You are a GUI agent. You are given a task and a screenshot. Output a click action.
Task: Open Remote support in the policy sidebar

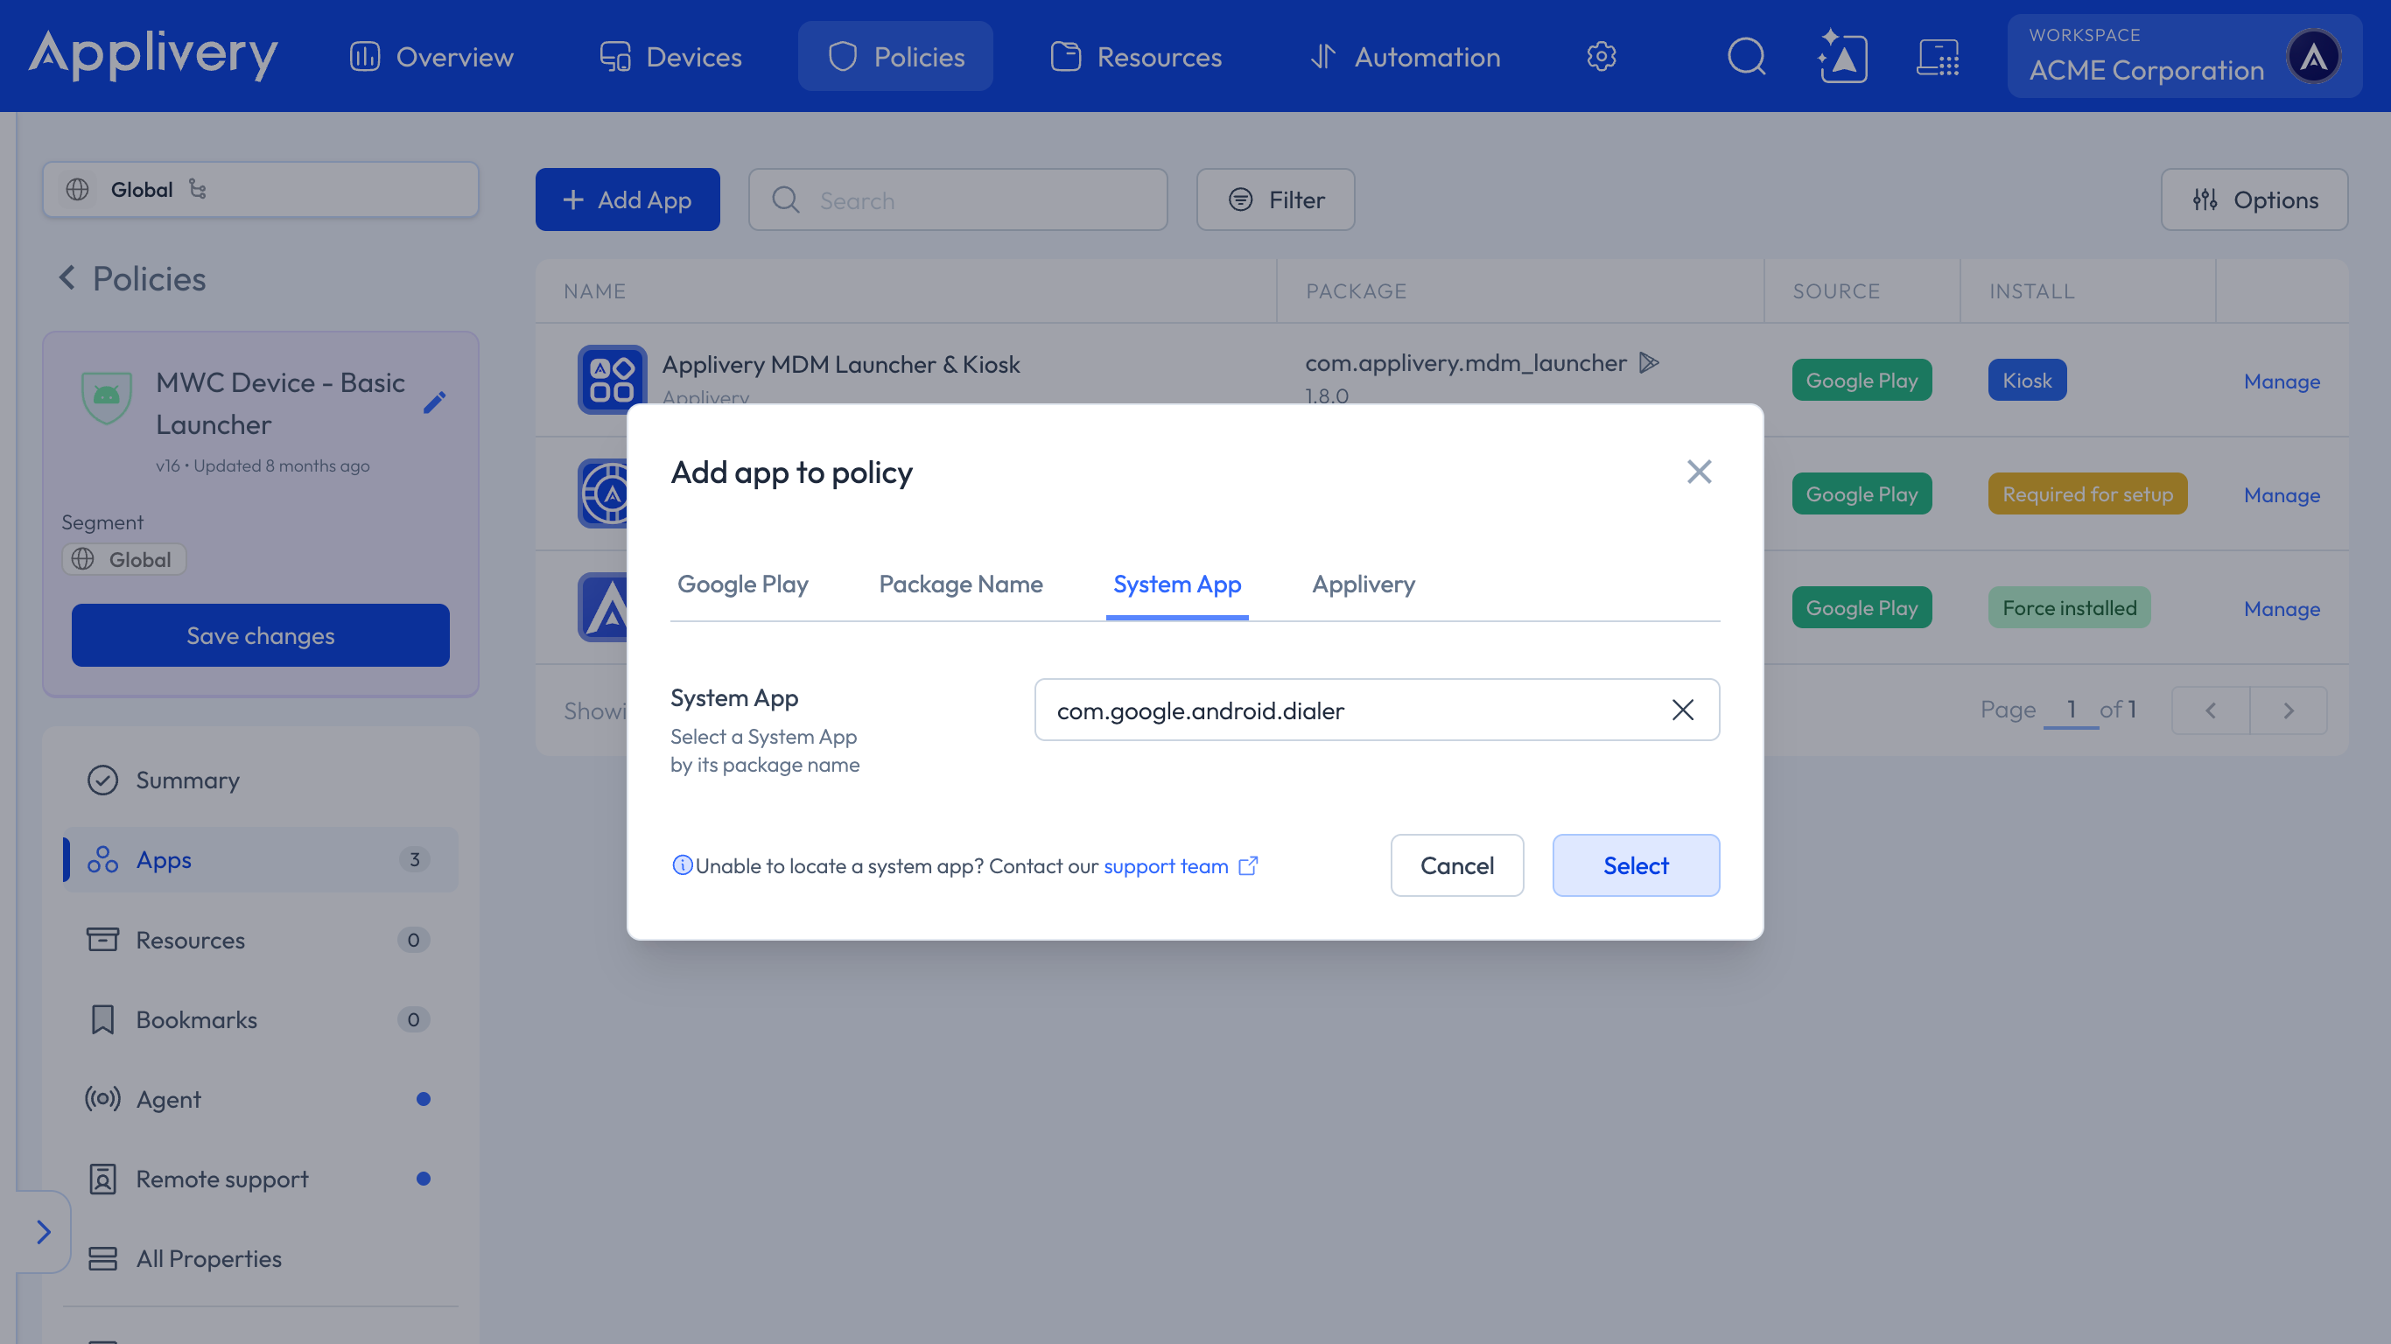(261, 1179)
